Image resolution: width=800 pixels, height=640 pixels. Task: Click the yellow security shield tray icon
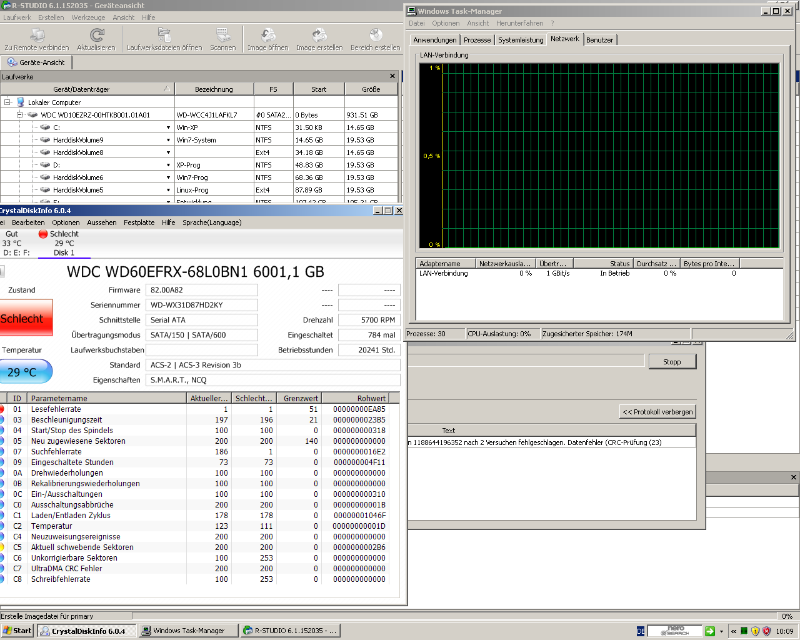point(755,631)
